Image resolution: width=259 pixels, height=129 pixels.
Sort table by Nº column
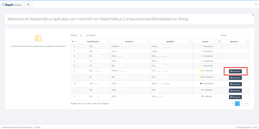tap(74, 41)
